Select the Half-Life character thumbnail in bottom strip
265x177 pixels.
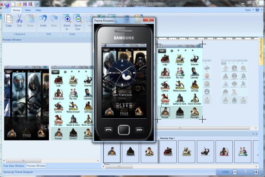click(x=112, y=151)
